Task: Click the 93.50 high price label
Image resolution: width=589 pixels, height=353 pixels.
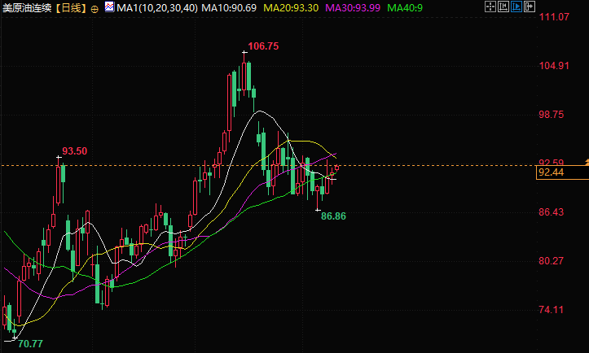Action: 74,151
